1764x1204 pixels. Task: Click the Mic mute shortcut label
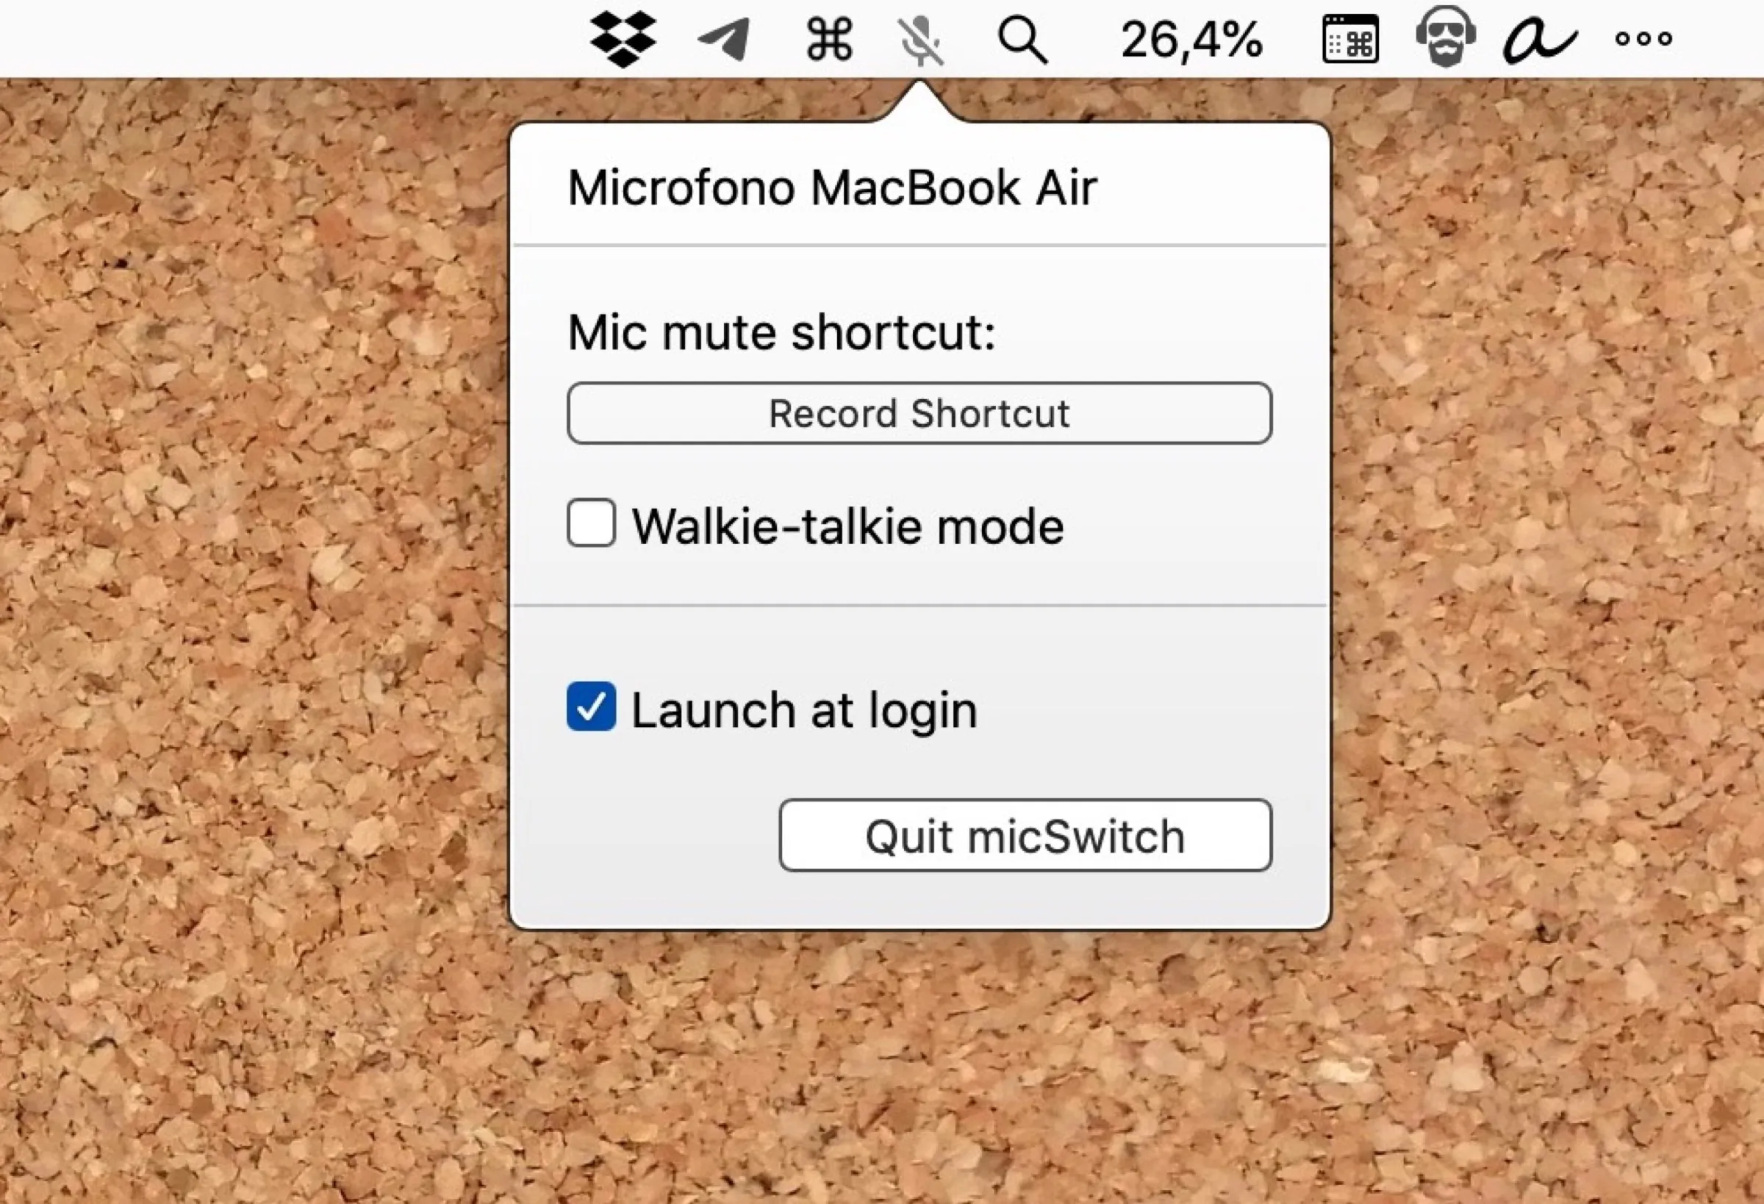click(x=782, y=332)
